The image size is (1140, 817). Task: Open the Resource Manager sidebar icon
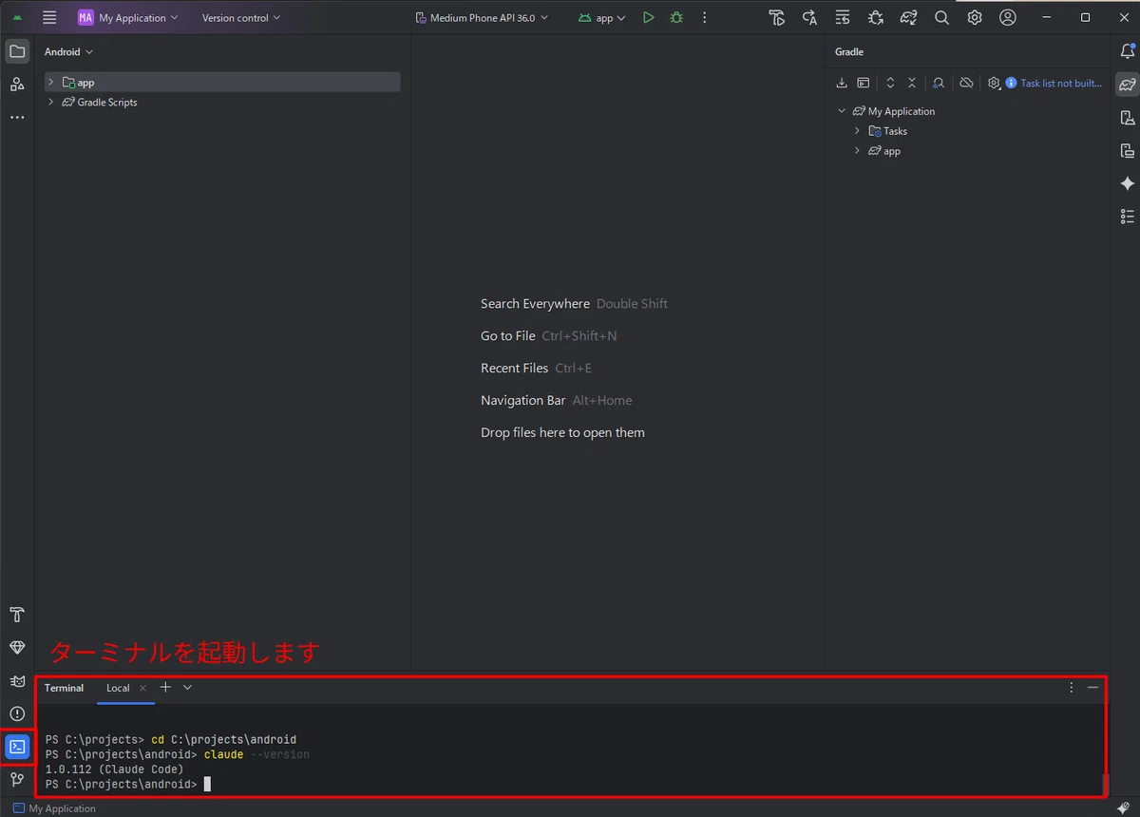[x=17, y=85]
